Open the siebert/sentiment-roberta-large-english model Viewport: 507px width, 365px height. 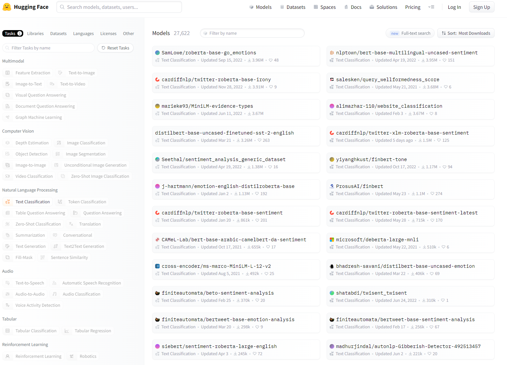click(236, 350)
